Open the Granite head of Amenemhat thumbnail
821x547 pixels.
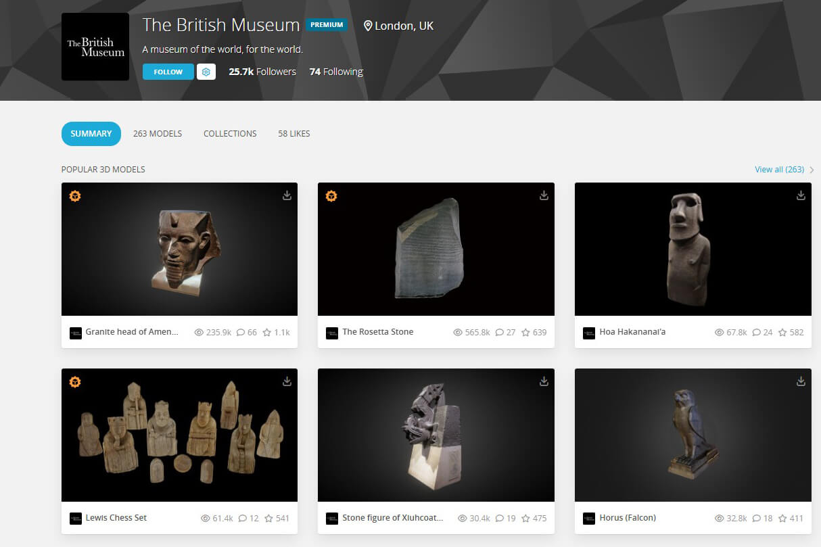(x=179, y=249)
